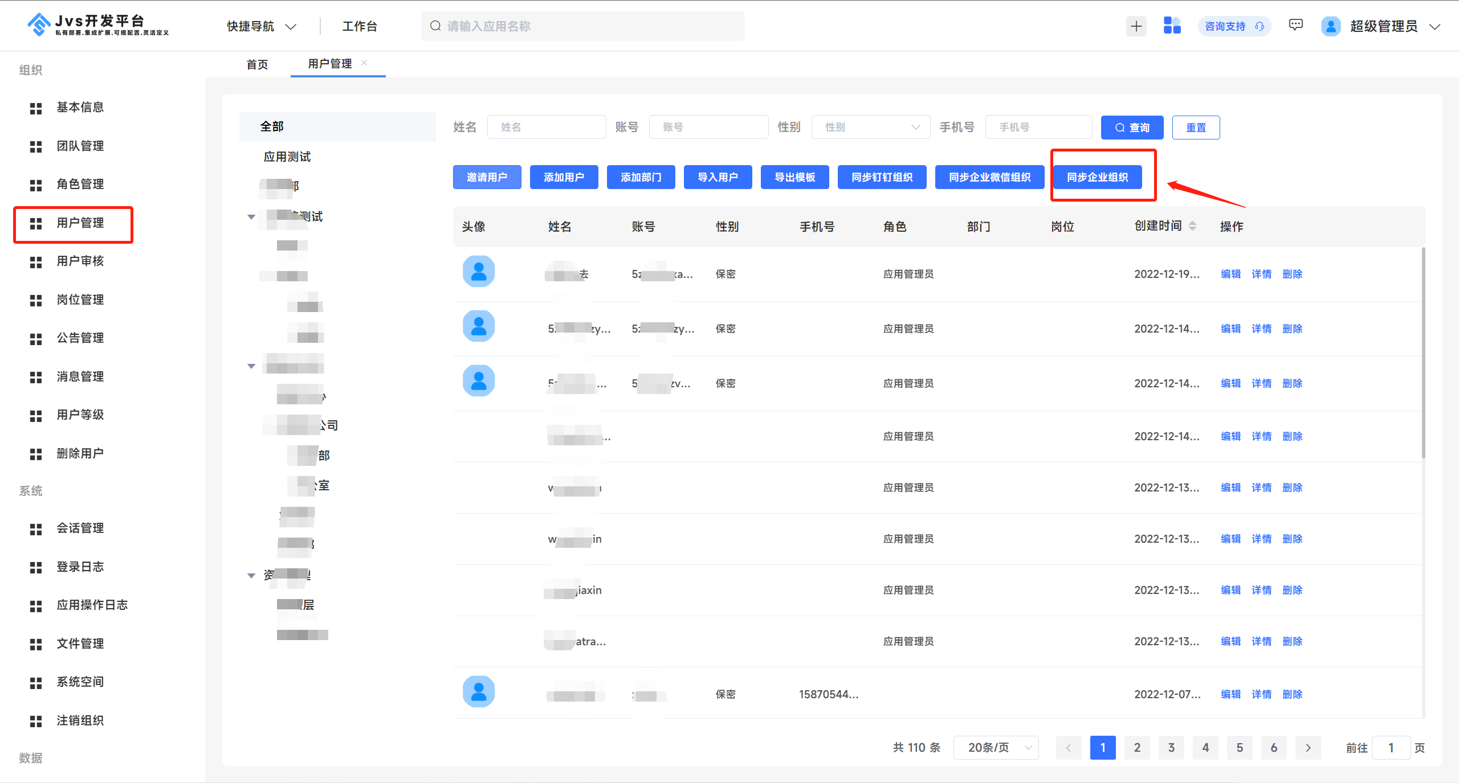Click the 邀请用户 invite button
This screenshot has height=783, width=1459.
point(487,177)
